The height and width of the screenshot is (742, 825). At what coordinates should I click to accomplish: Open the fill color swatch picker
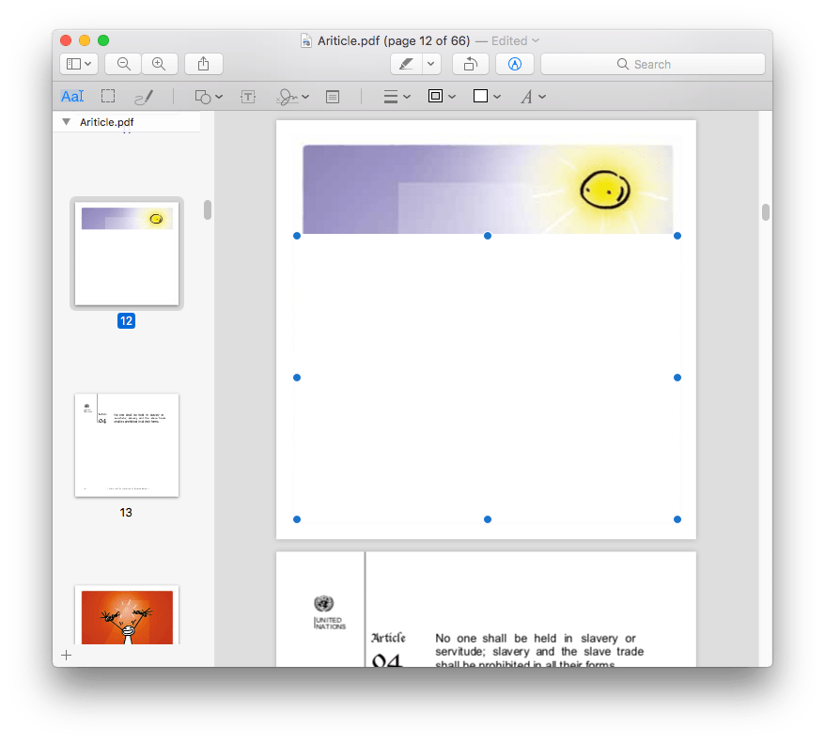pyautogui.click(x=486, y=96)
